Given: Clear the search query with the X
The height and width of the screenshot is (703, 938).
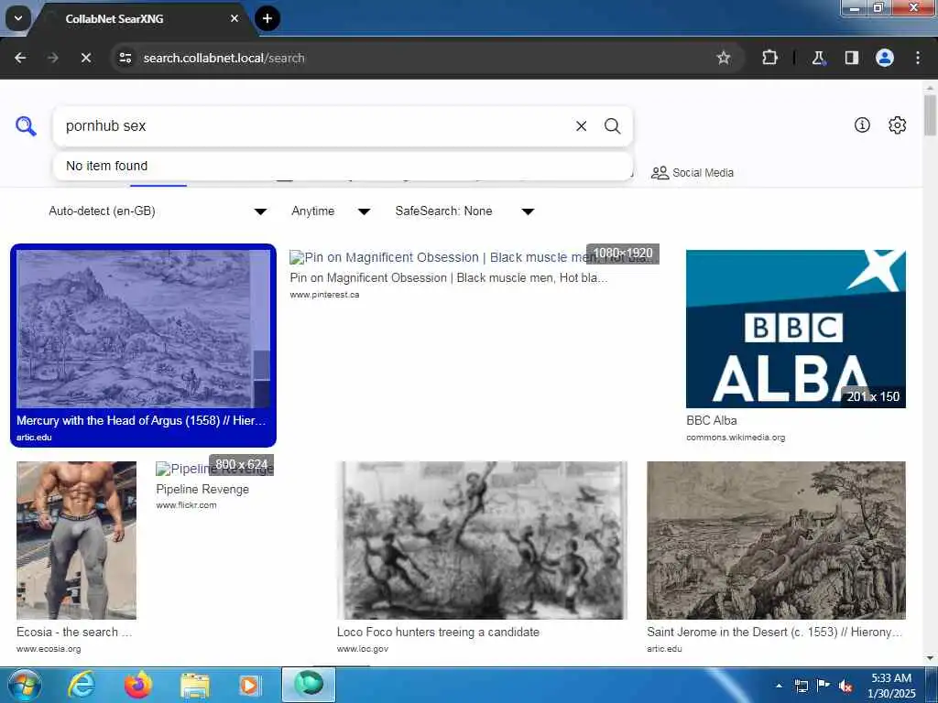Looking at the screenshot, I should (x=581, y=126).
